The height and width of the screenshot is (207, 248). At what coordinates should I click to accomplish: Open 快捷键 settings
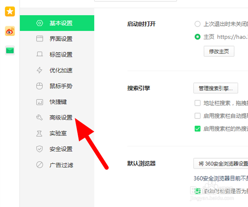(57, 102)
